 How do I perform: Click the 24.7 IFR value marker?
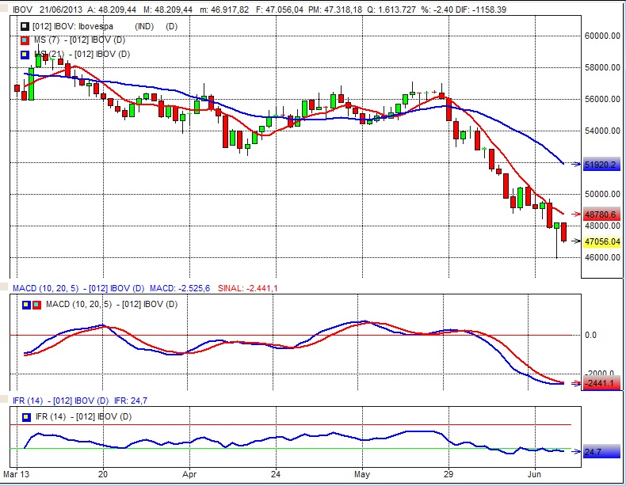tap(594, 451)
